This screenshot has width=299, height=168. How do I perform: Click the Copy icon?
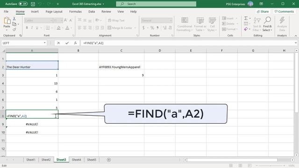coord(14,24)
